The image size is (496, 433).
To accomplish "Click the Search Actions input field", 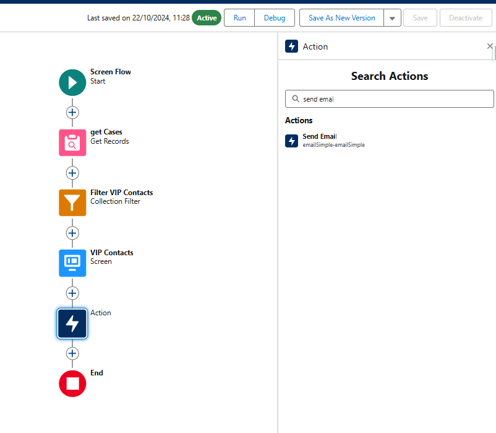I will [396, 99].
